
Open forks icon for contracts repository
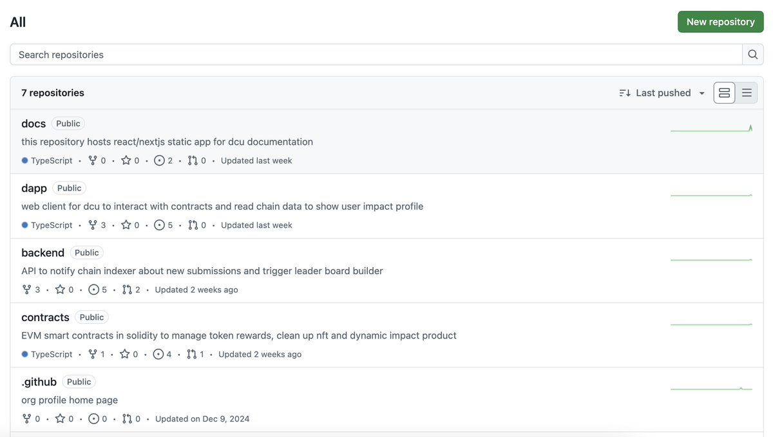pyautogui.click(x=93, y=354)
